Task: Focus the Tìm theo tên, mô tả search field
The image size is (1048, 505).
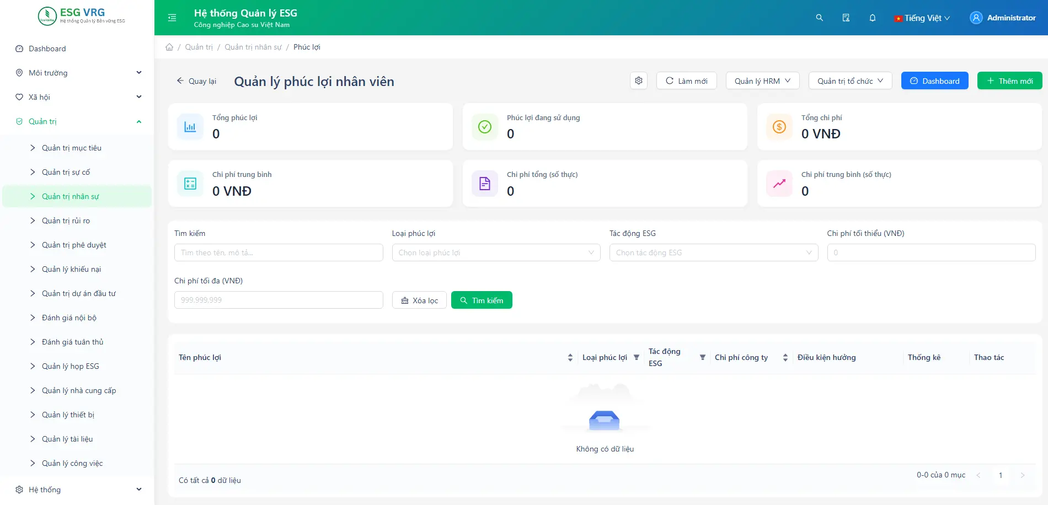Action: [279, 253]
